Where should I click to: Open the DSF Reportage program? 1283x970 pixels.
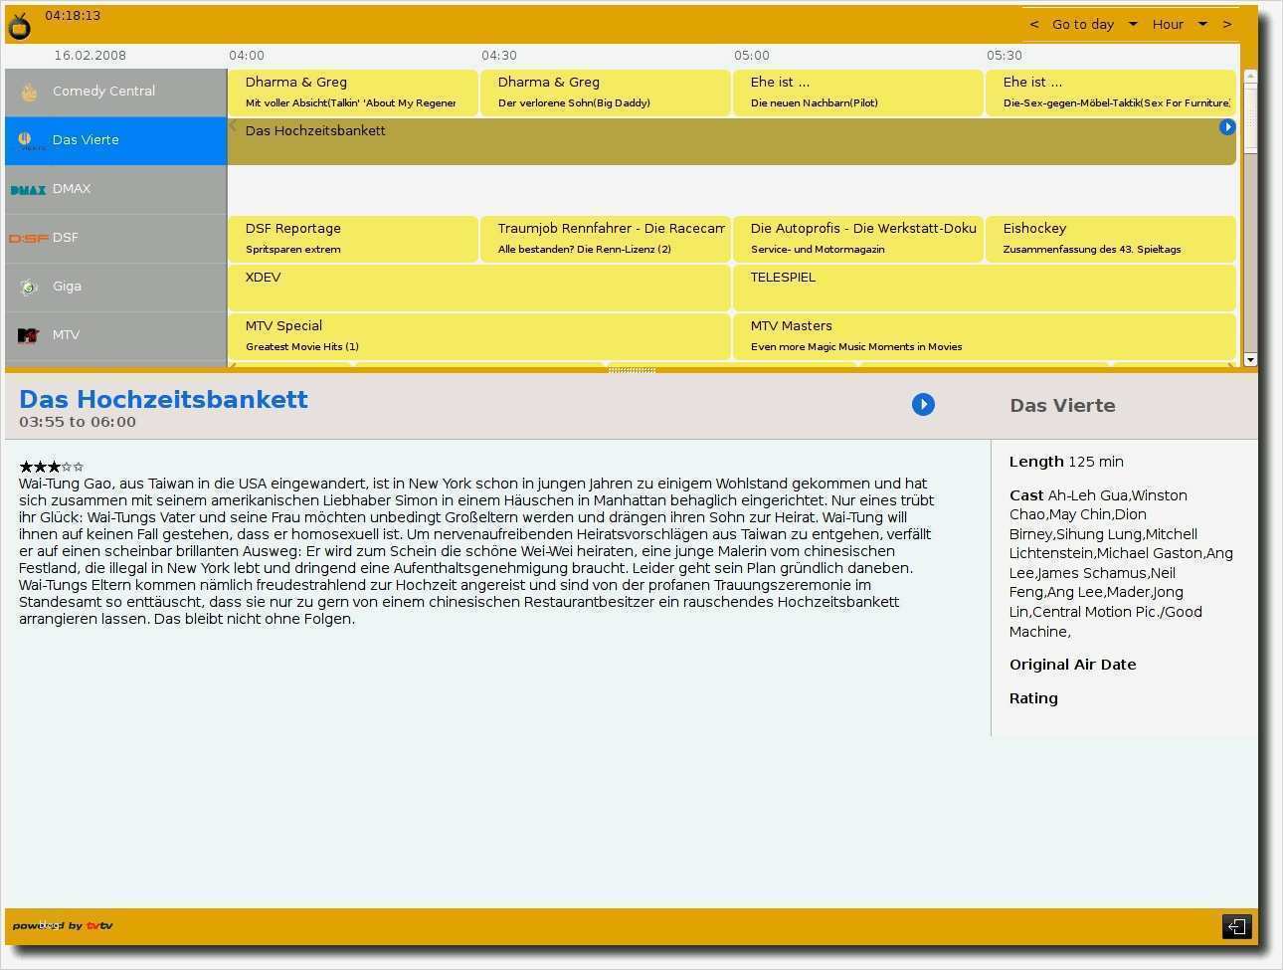click(353, 239)
